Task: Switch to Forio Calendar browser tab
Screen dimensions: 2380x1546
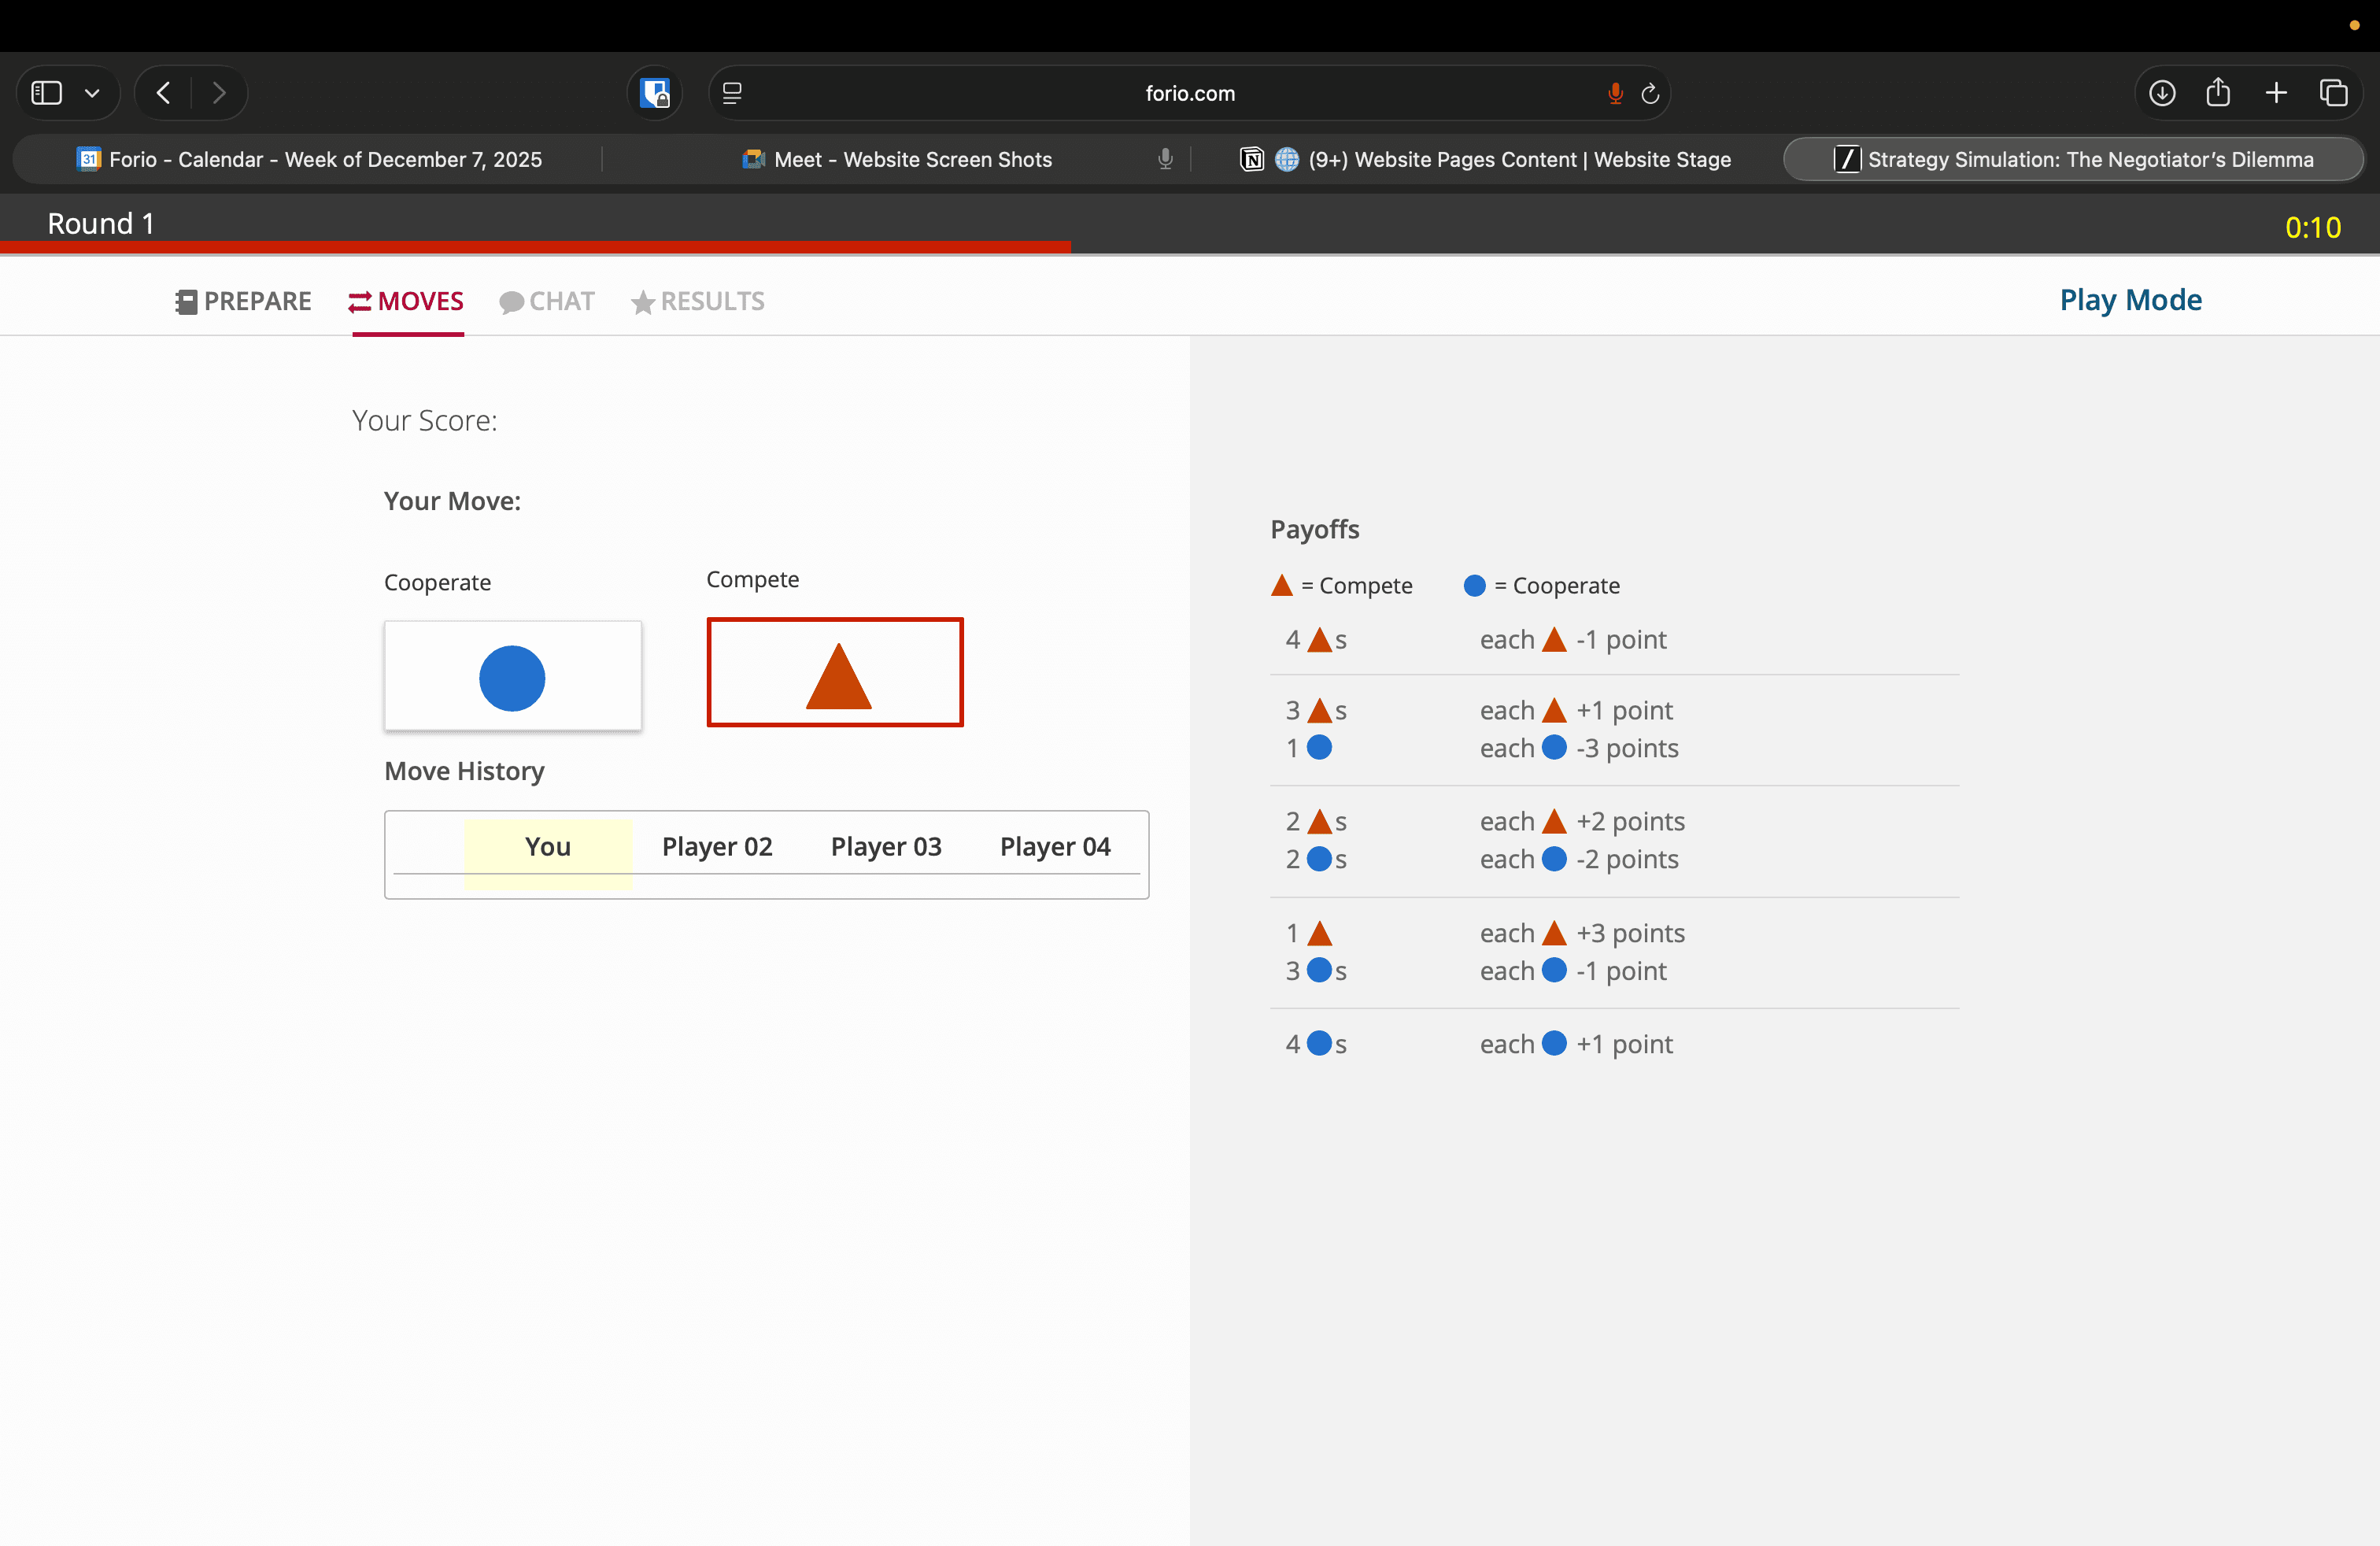Action: tap(310, 159)
